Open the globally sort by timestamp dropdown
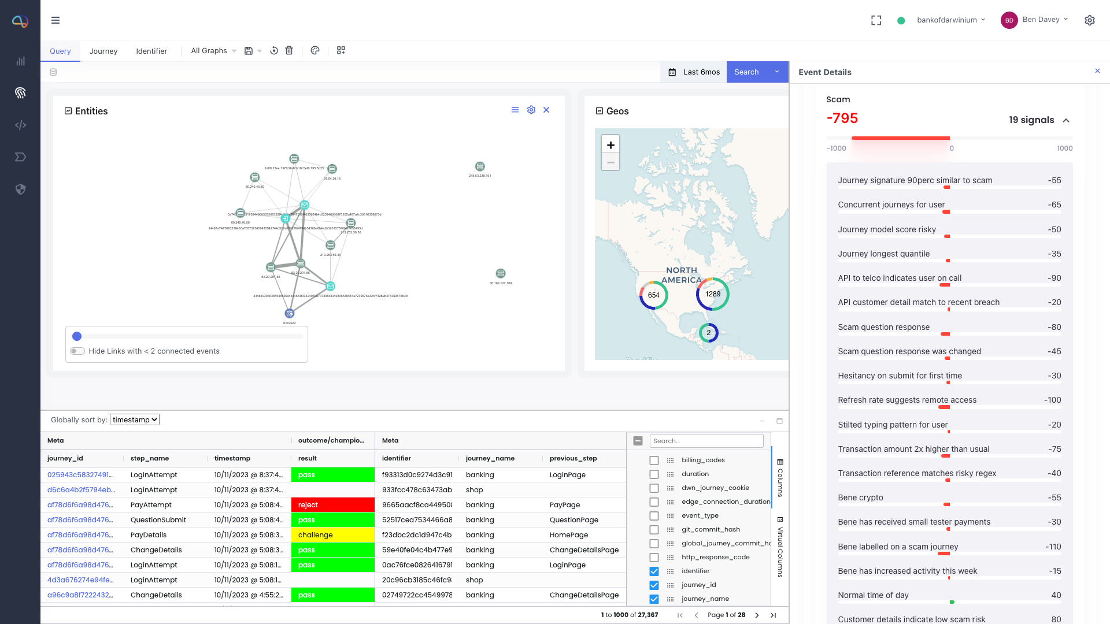 135,420
